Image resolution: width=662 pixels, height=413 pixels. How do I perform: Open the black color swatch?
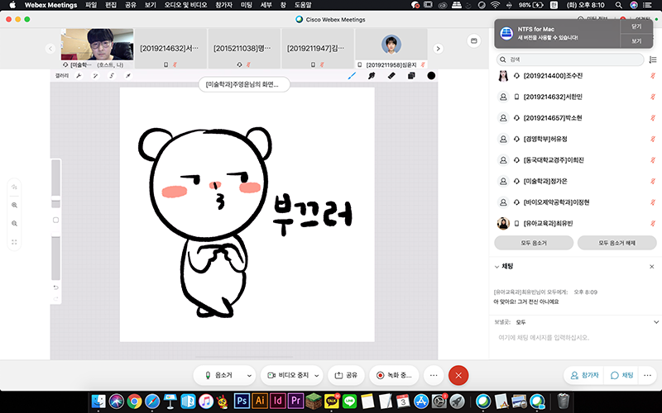coord(431,76)
